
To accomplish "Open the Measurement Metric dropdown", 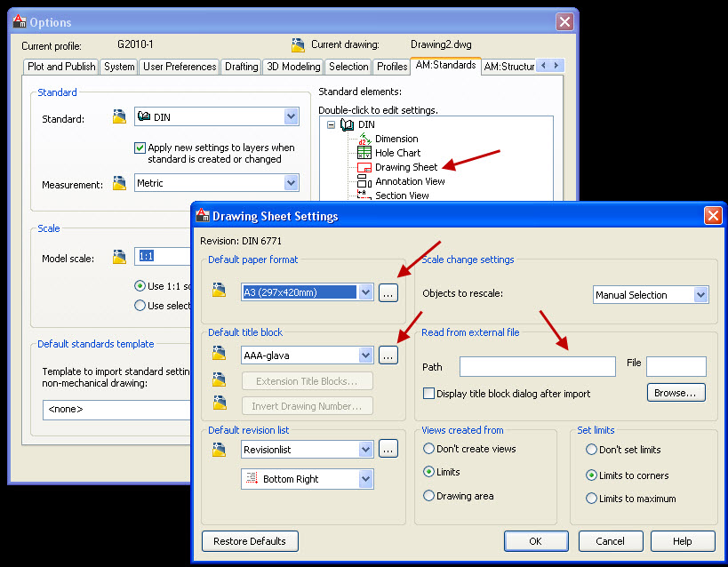I will [291, 182].
